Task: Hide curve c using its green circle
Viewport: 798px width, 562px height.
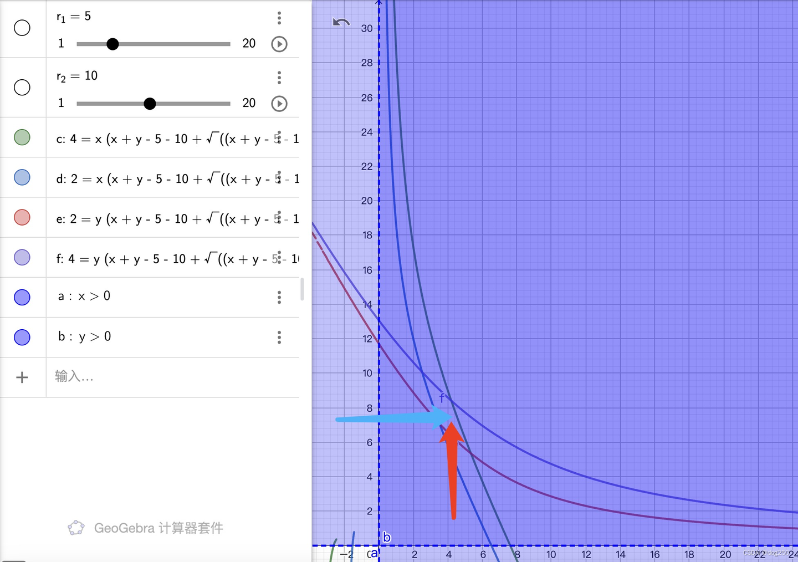Action: tap(22, 137)
